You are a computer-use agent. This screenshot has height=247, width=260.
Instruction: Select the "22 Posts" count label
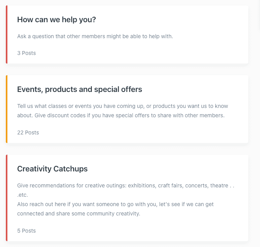tap(28, 132)
